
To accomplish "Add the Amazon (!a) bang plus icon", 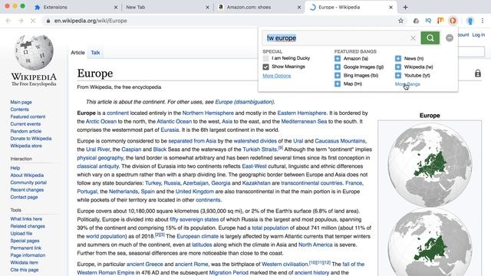I will 338,58.
